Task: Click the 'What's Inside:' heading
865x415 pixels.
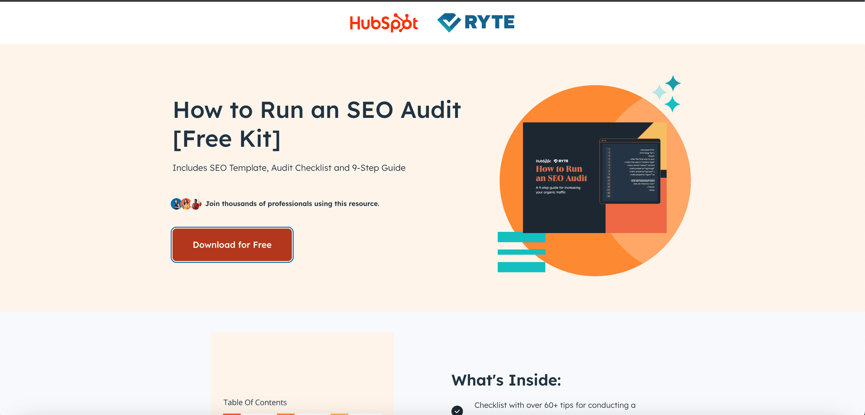Action: [506, 380]
